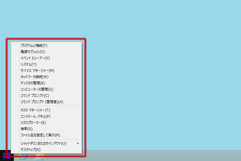Open ファイル名を指定して実行(R)
This screenshot has width=241, height=161.
46,135
